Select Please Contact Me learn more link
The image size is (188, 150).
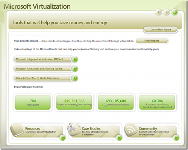coord(42,78)
